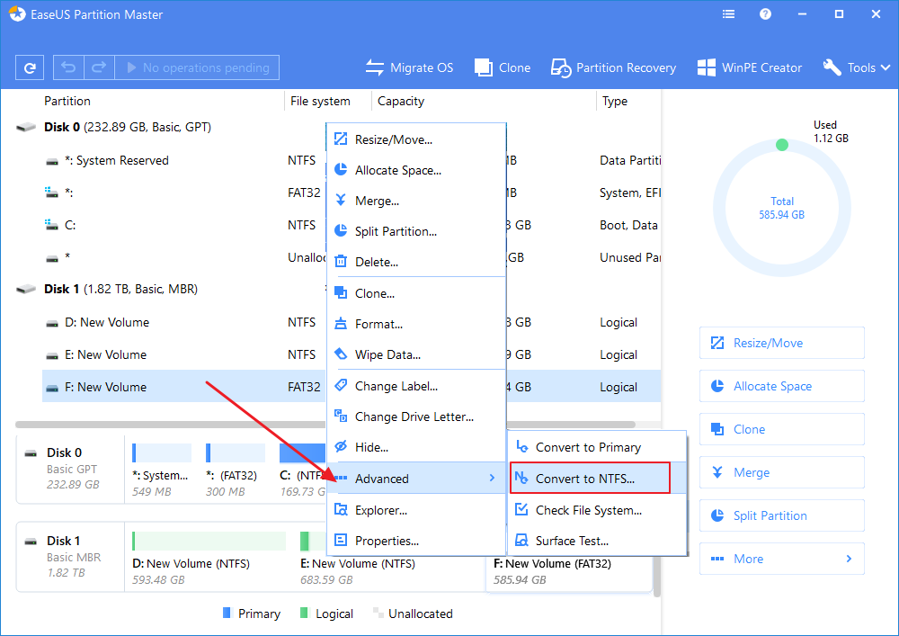Open WinPE Creator
Viewport: 899px width, 636px height.
point(750,67)
